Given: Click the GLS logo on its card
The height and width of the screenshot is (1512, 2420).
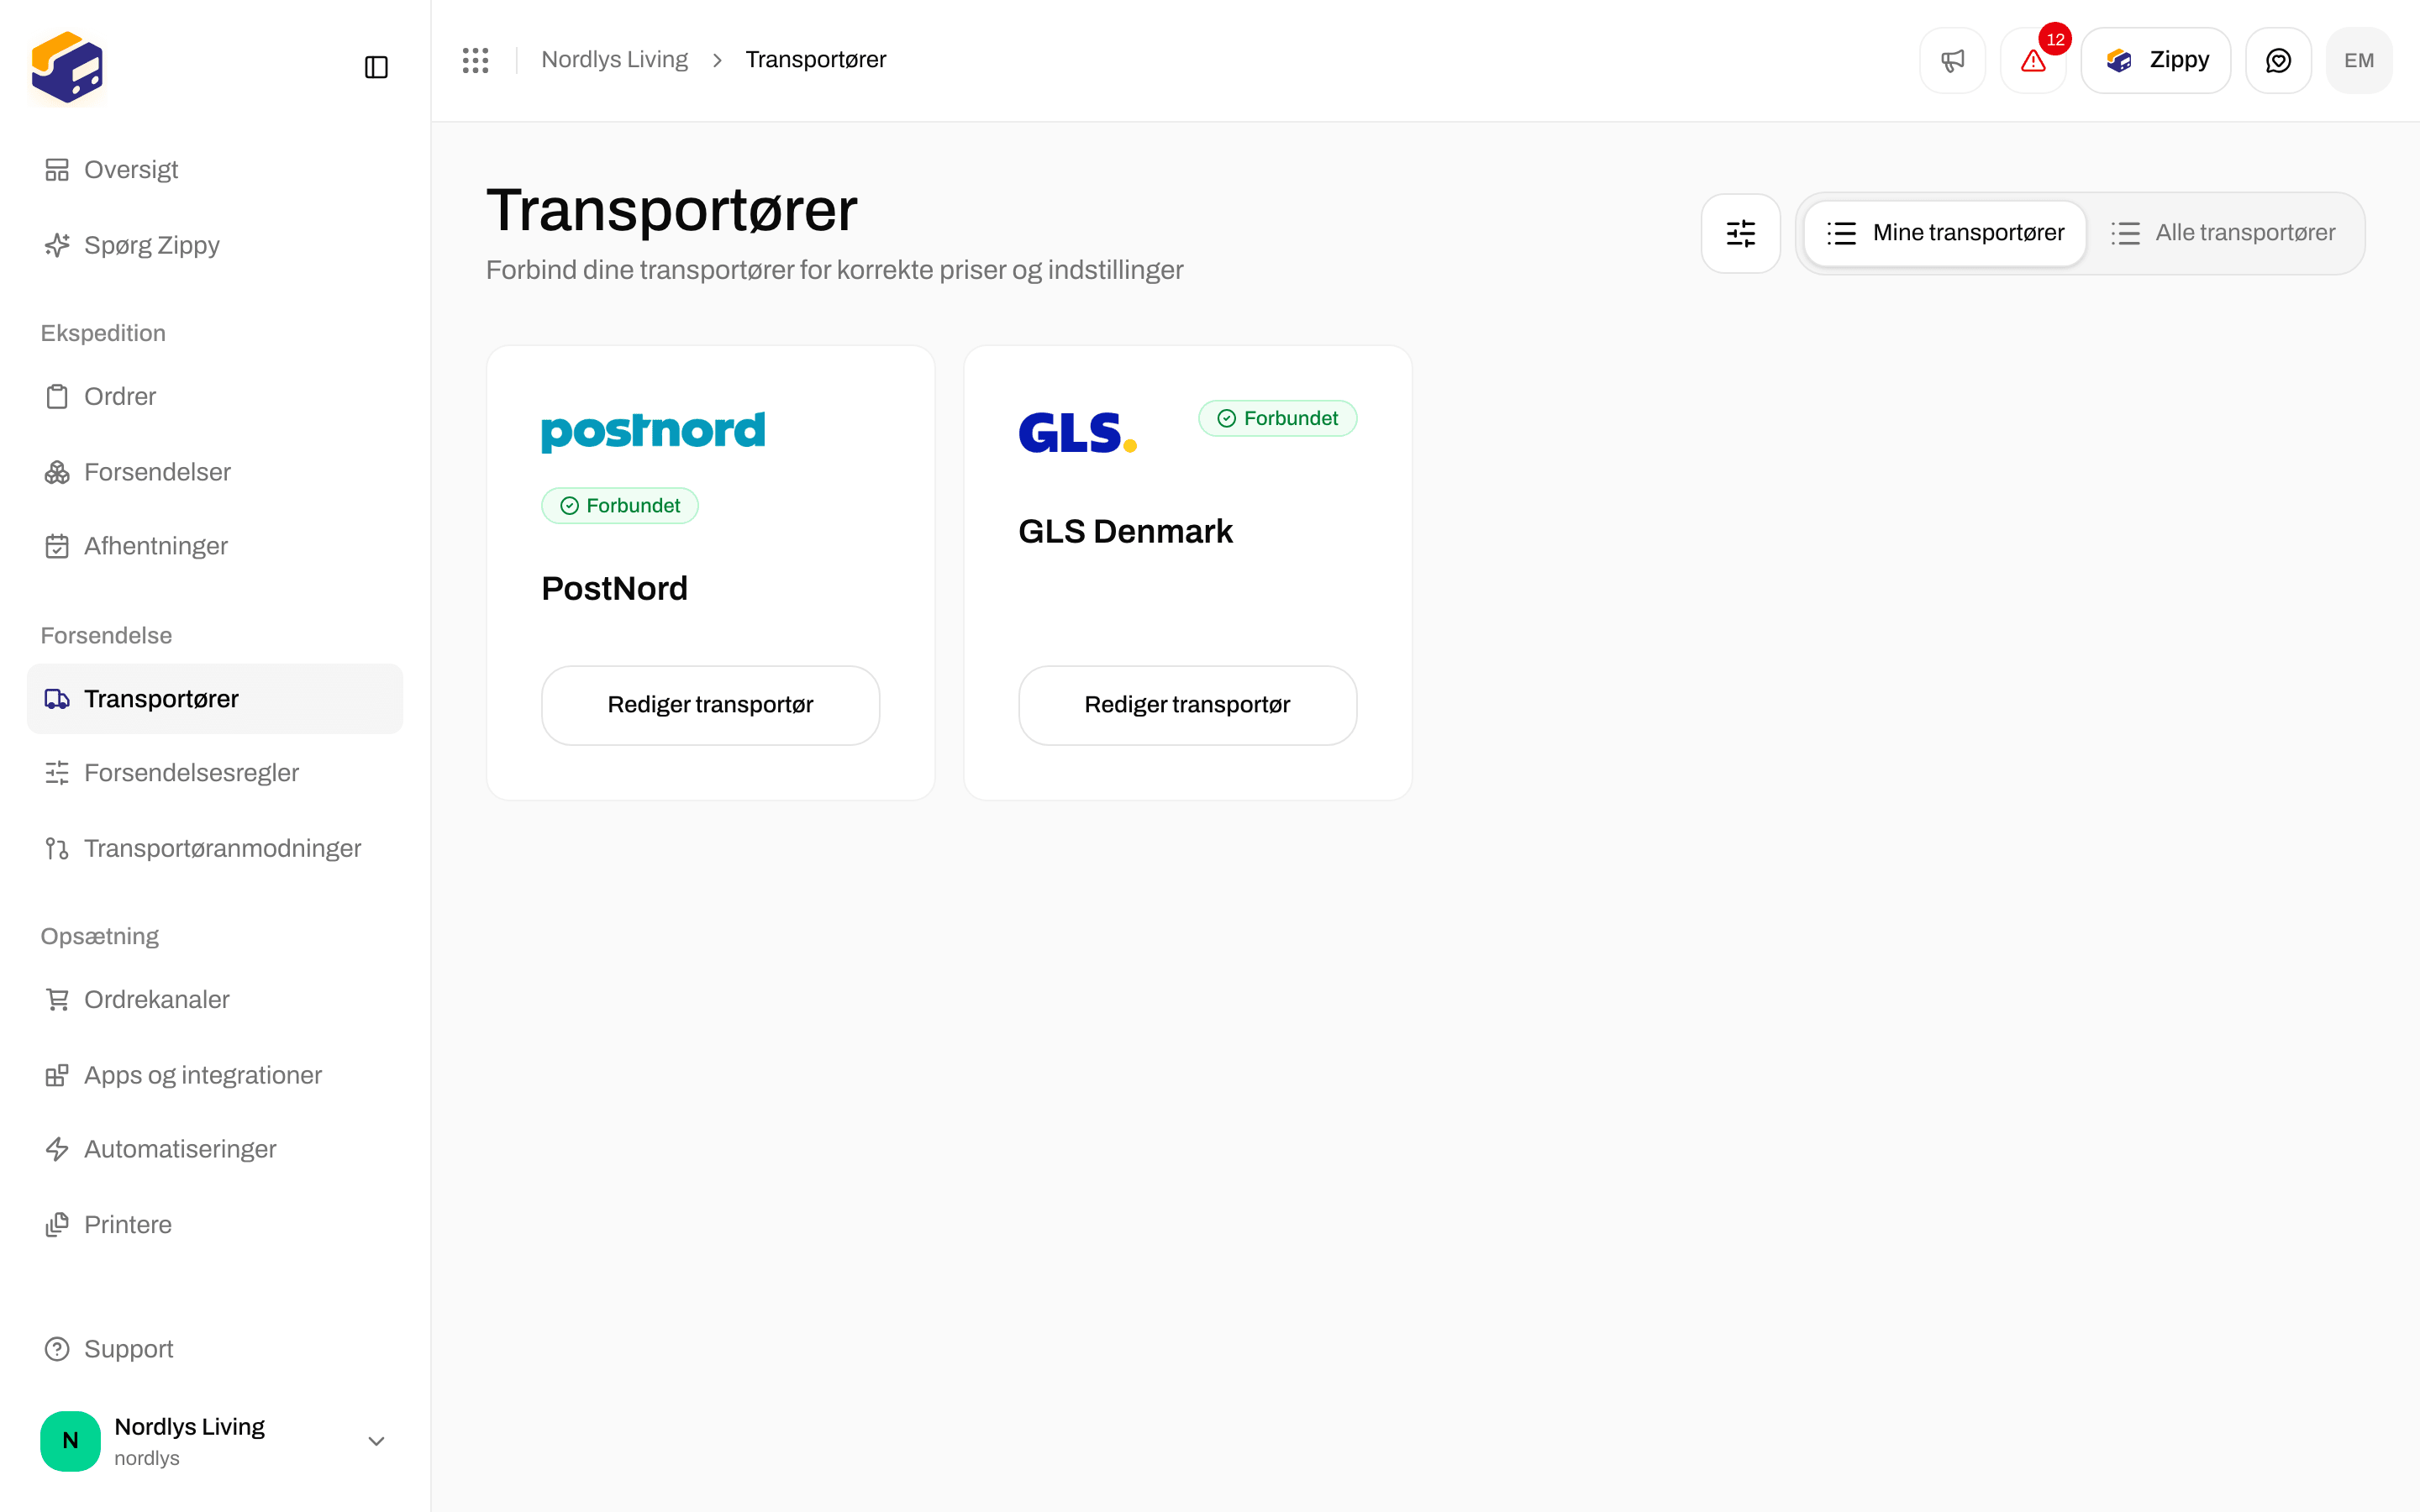Looking at the screenshot, I should click(x=1078, y=432).
